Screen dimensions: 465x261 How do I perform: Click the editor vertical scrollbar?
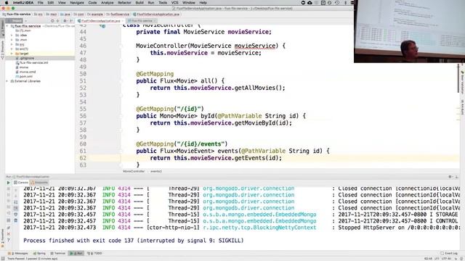458,78
